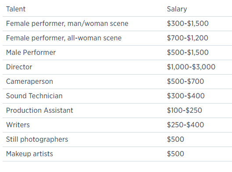
Task: Select the $300-$400 salary cell
Action: click(186, 96)
